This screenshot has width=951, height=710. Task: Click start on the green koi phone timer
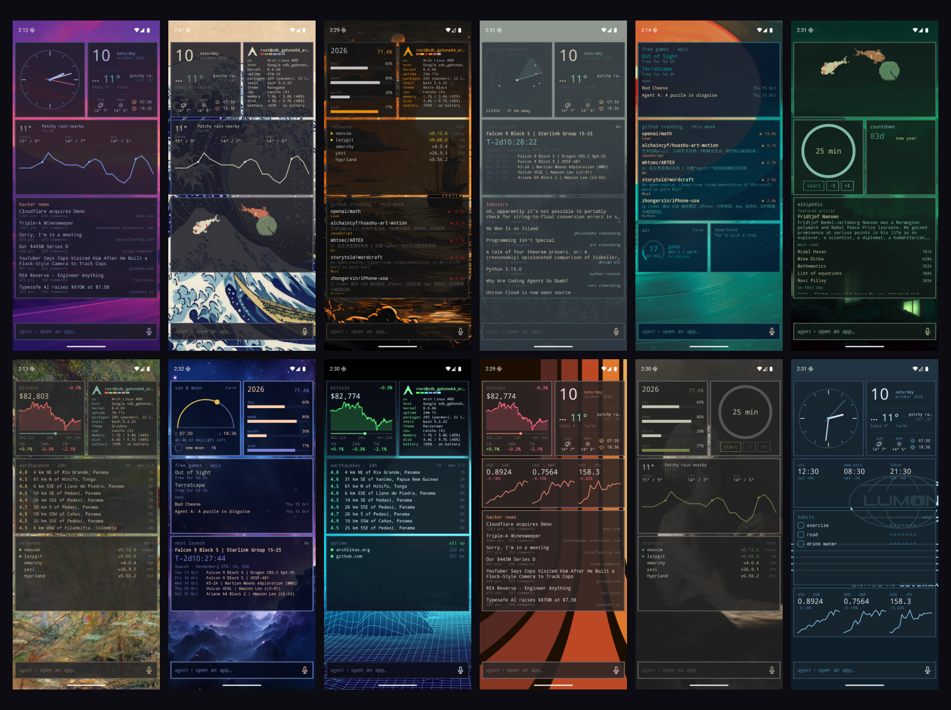(x=814, y=186)
